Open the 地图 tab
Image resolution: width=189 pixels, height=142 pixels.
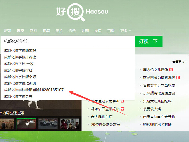click(x=85, y=31)
